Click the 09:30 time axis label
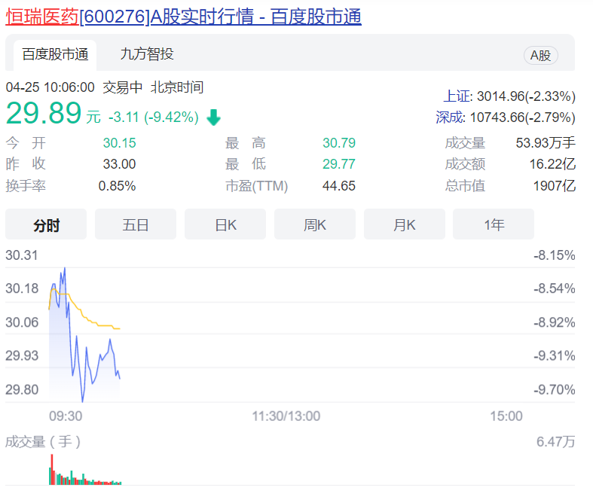 point(66,416)
